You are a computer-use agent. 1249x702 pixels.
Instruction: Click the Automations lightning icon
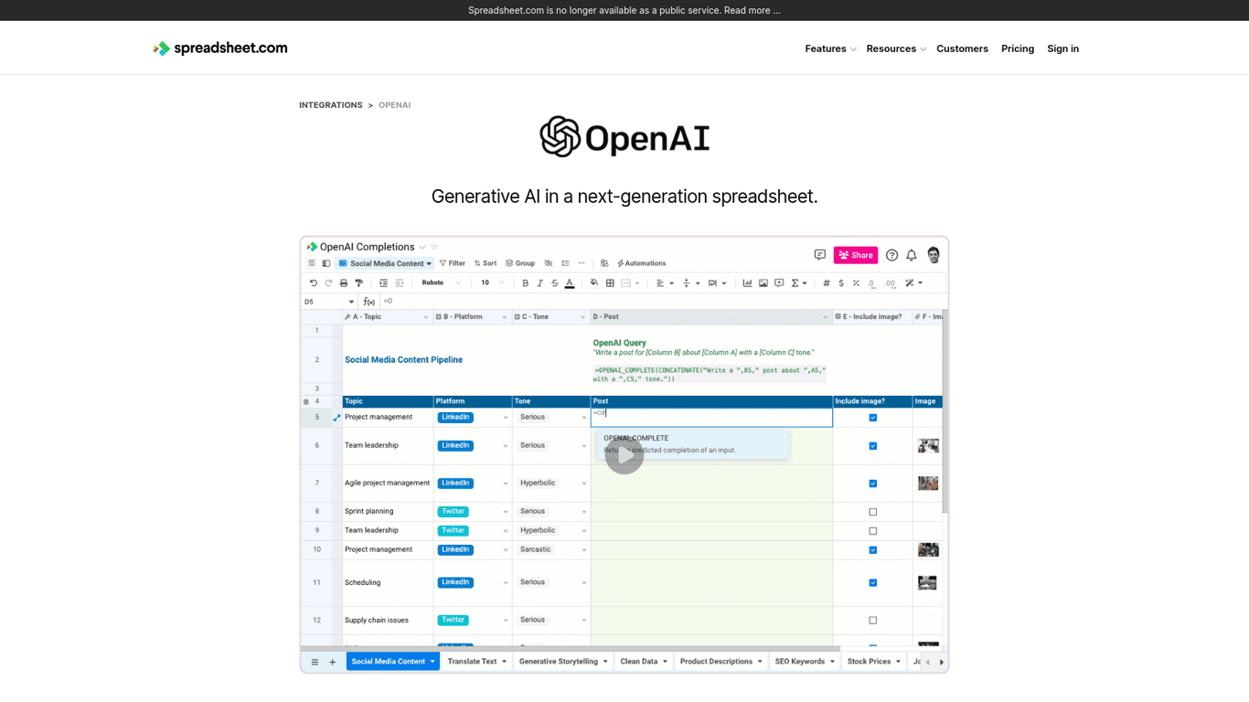[619, 263]
